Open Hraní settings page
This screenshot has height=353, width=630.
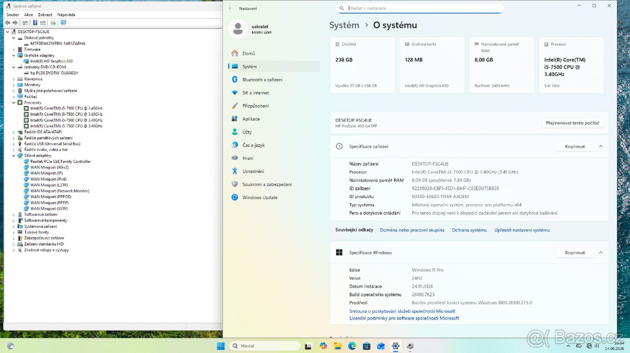pos(274,158)
